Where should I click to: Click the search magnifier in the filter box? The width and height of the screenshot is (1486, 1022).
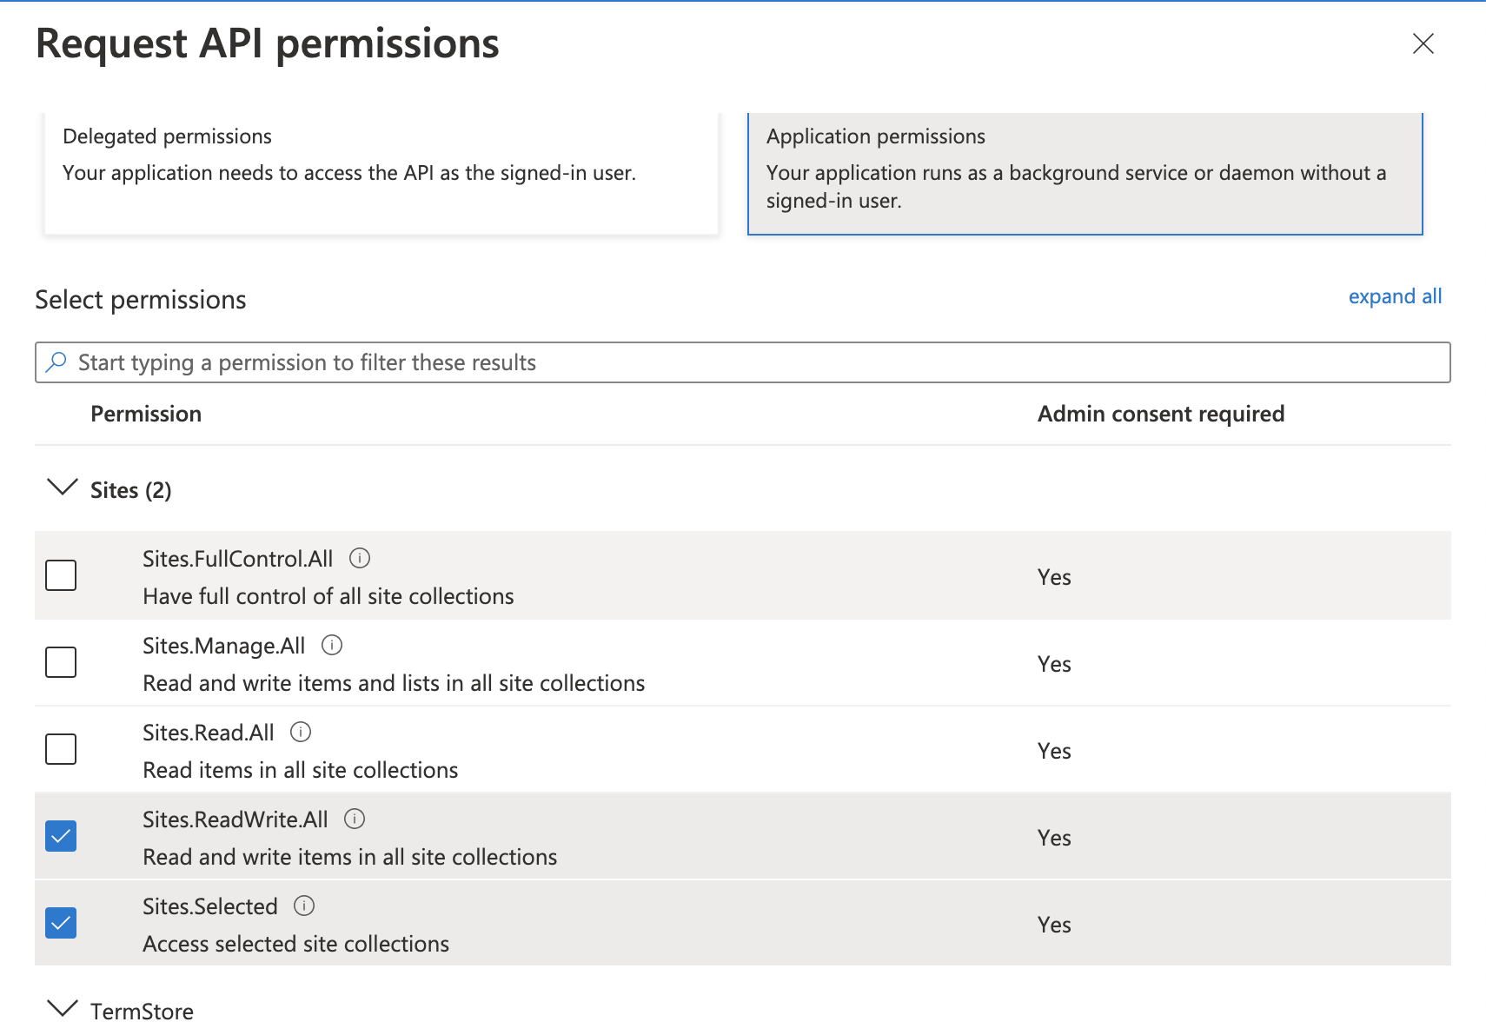[56, 362]
